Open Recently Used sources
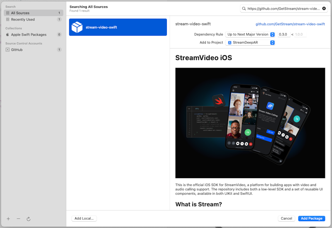The height and width of the screenshot is (228, 332). click(23, 19)
